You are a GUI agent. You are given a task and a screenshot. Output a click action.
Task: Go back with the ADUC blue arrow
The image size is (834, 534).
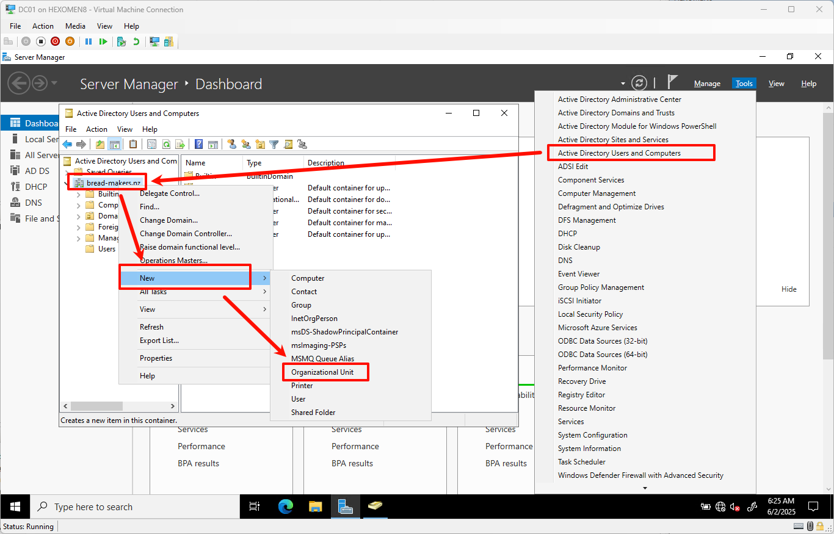[67, 145]
